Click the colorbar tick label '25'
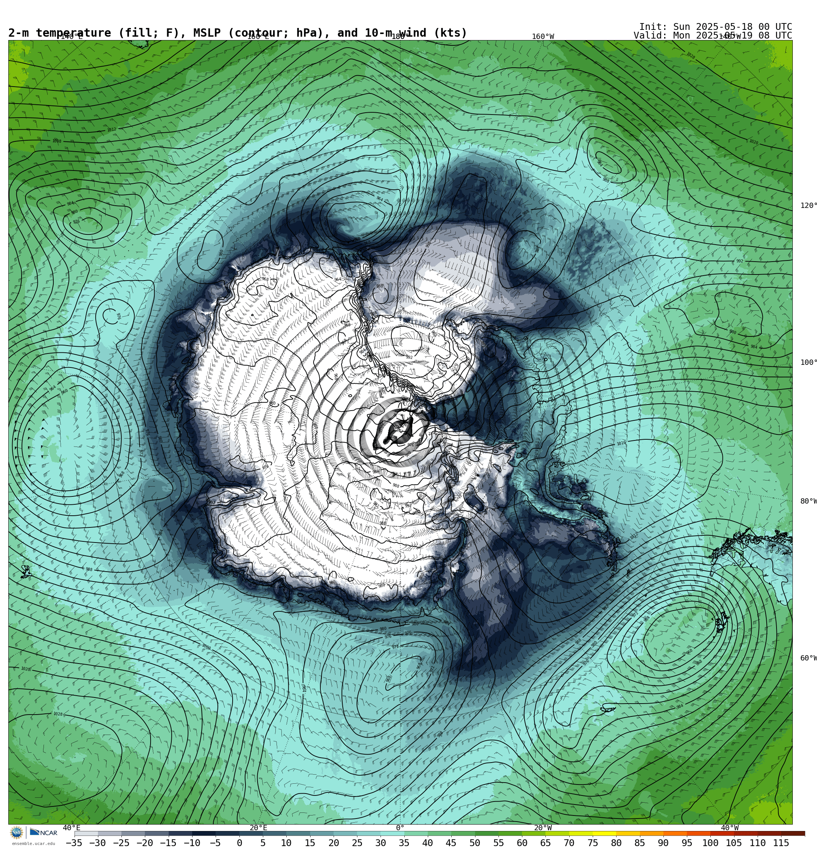817x848 pixels. (x=357, y=843)
